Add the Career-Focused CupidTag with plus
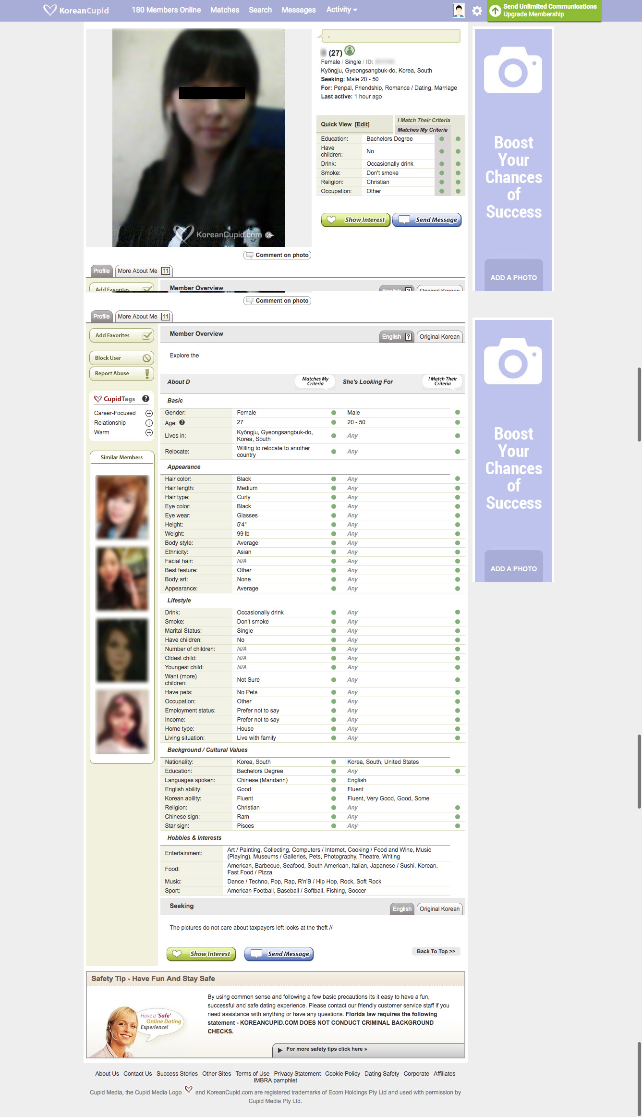 149,413
